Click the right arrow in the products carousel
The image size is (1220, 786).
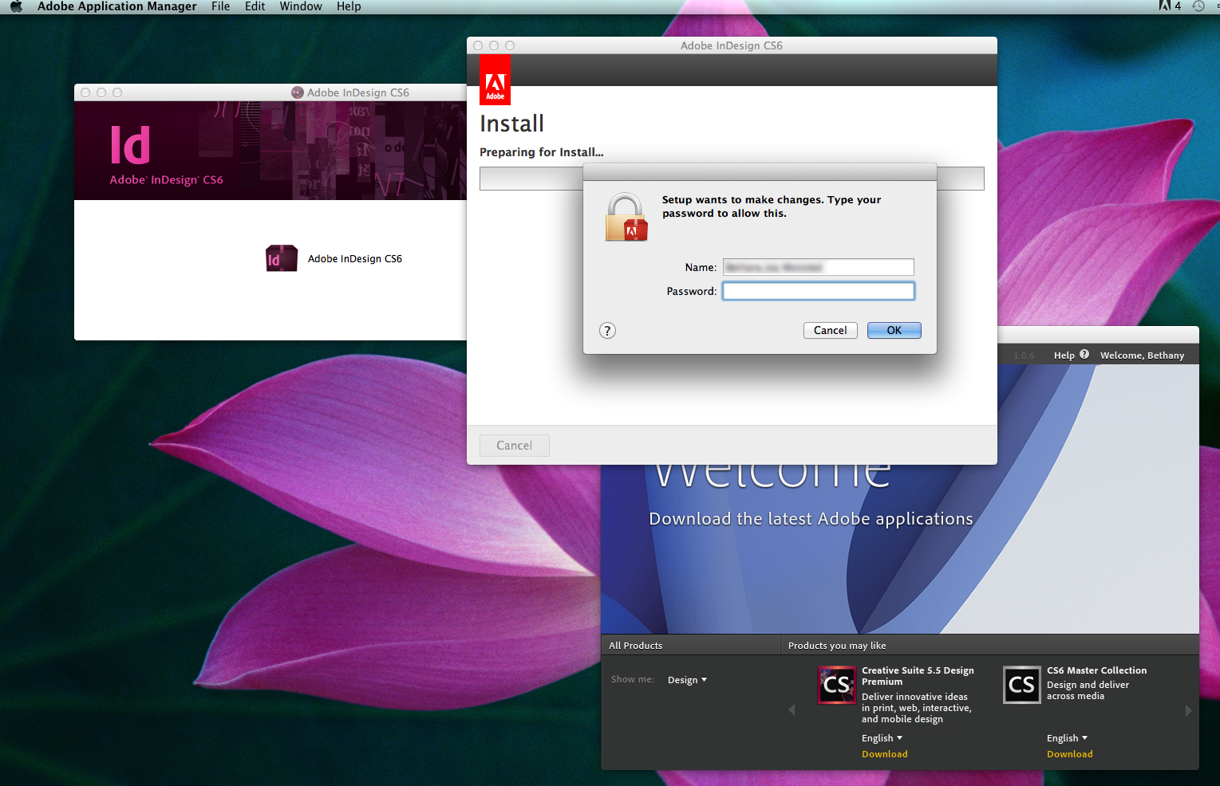[x=1189, y=709]
